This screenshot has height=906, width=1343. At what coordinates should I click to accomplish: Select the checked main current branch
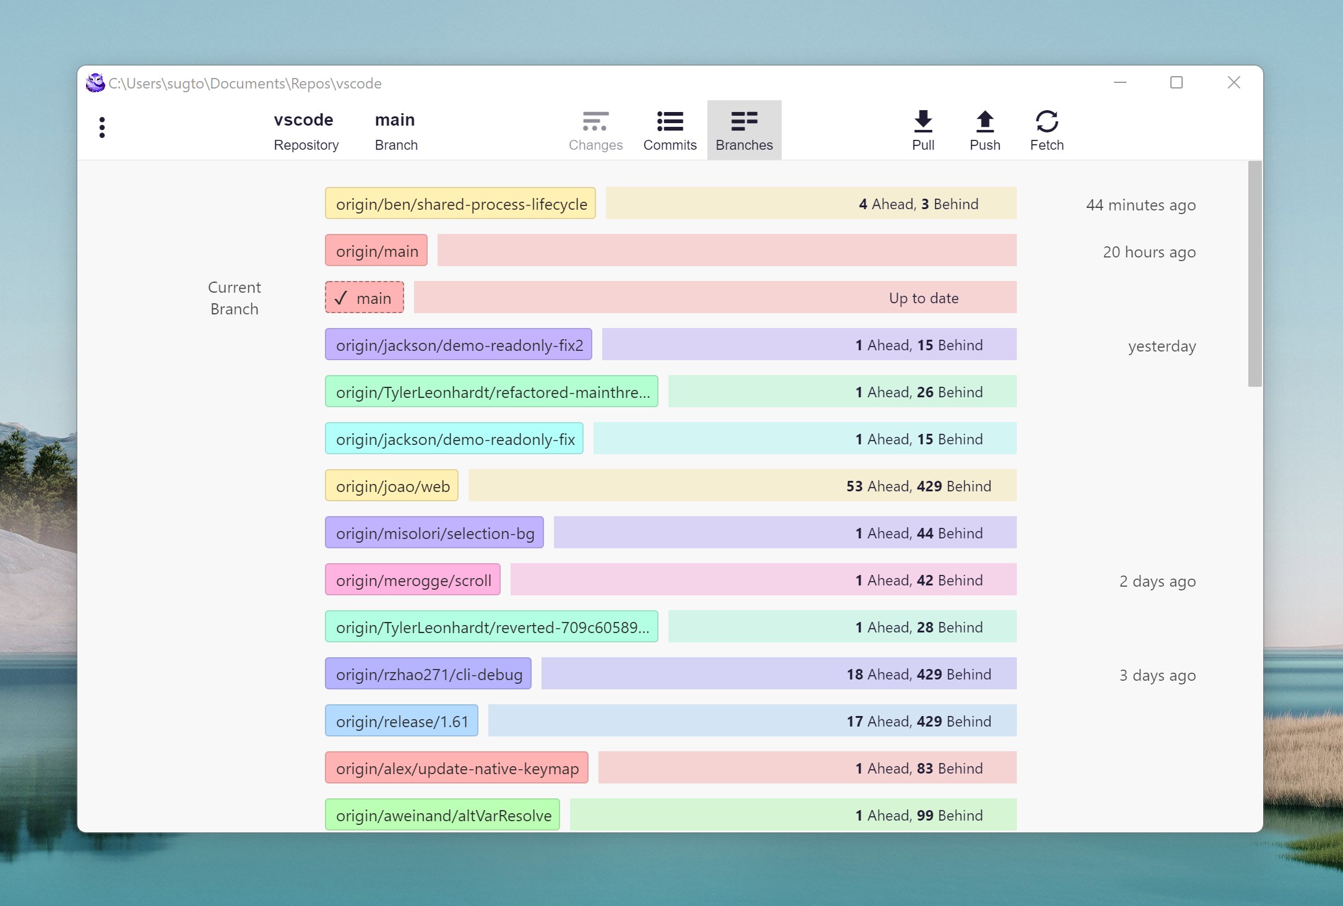[365, 298]
